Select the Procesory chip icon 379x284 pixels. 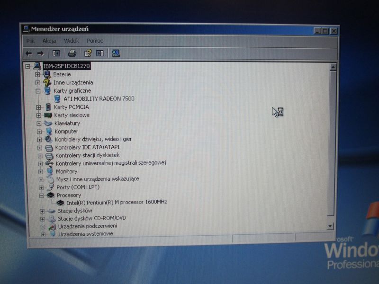click(x=51, y=195)
